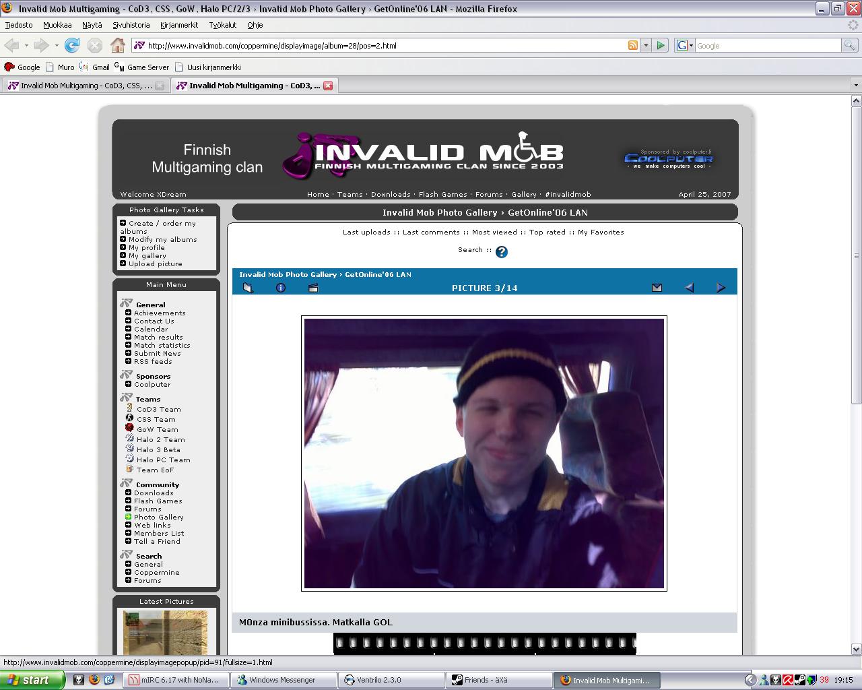
Task: Go to the previous picture arrow
Action: click(689, 288)
